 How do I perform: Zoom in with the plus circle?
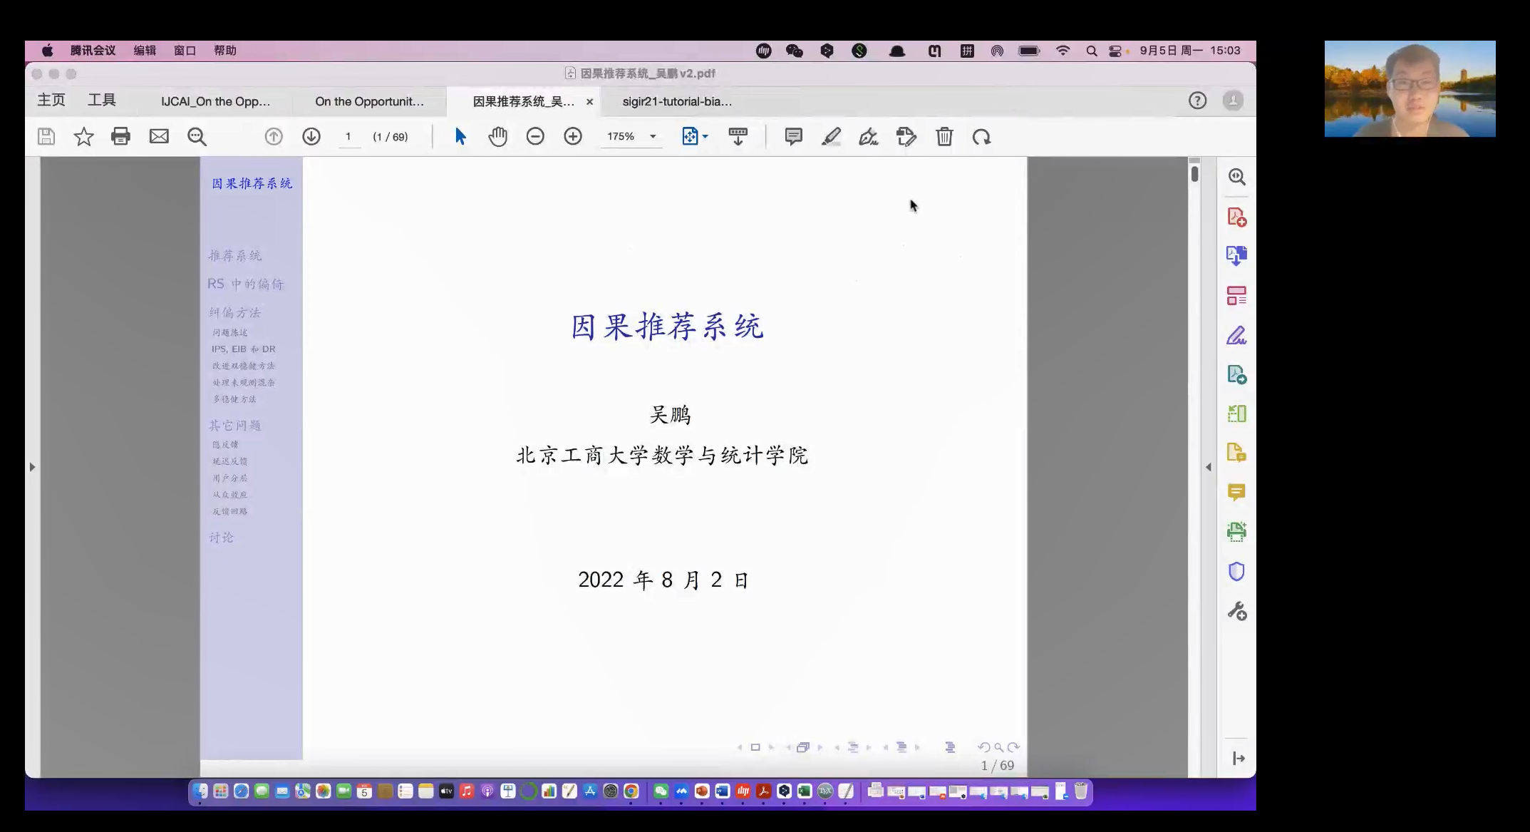click(573, 136)
